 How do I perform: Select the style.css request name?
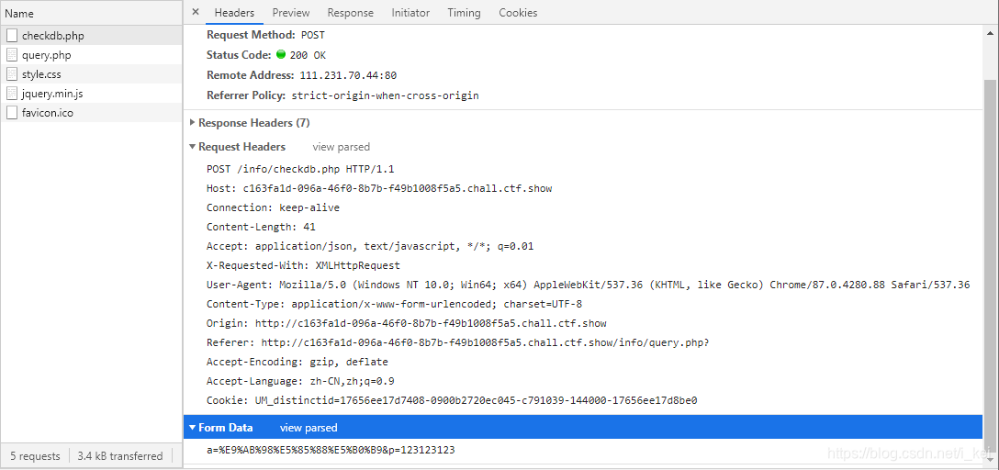41,74
